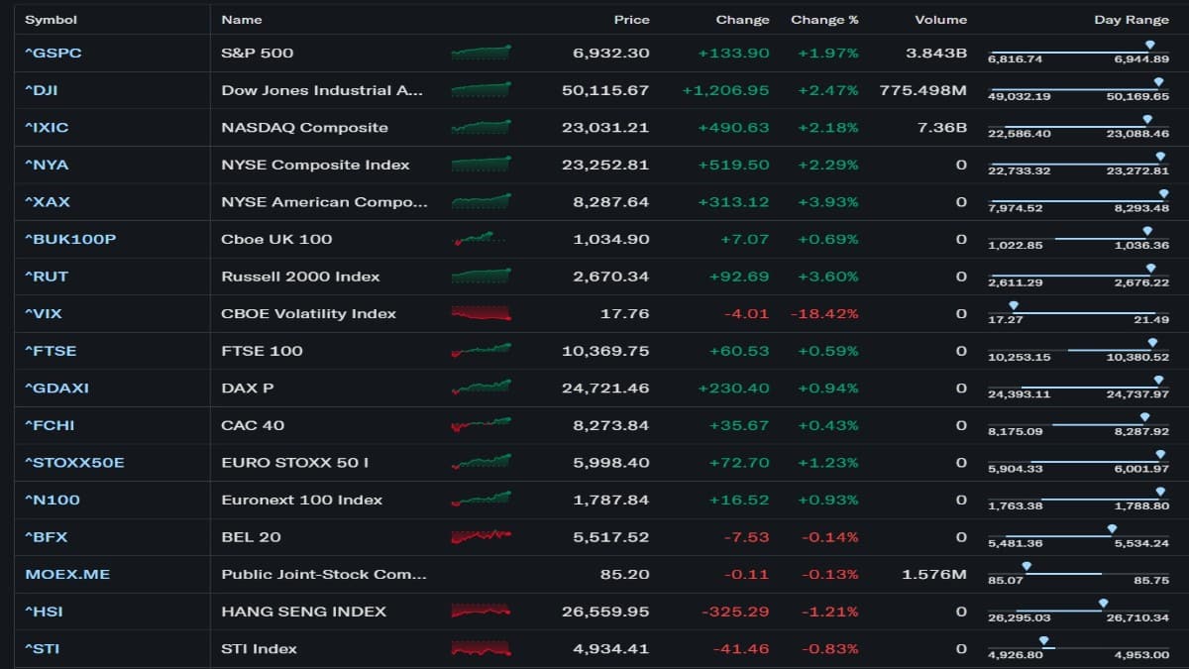This screenshot has width=1189, height=669.
Task: Sort by the Volume column header
Action: (939, 19)
